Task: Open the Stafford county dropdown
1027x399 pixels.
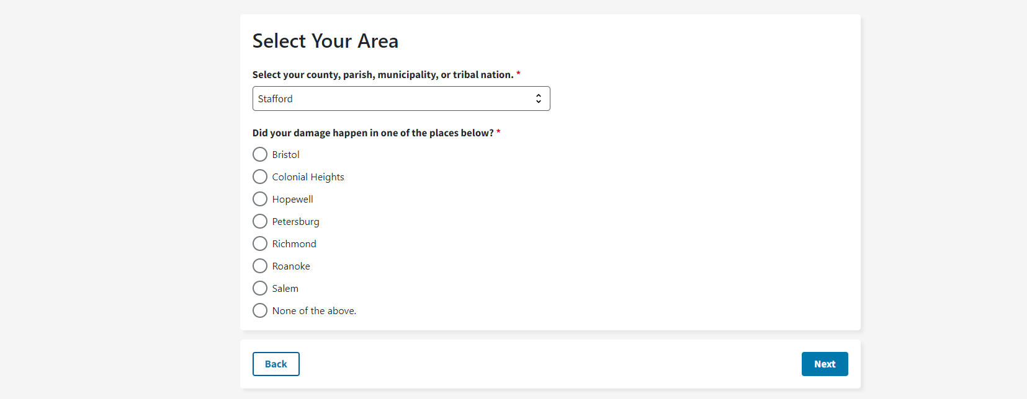Action: click(401, 99)
